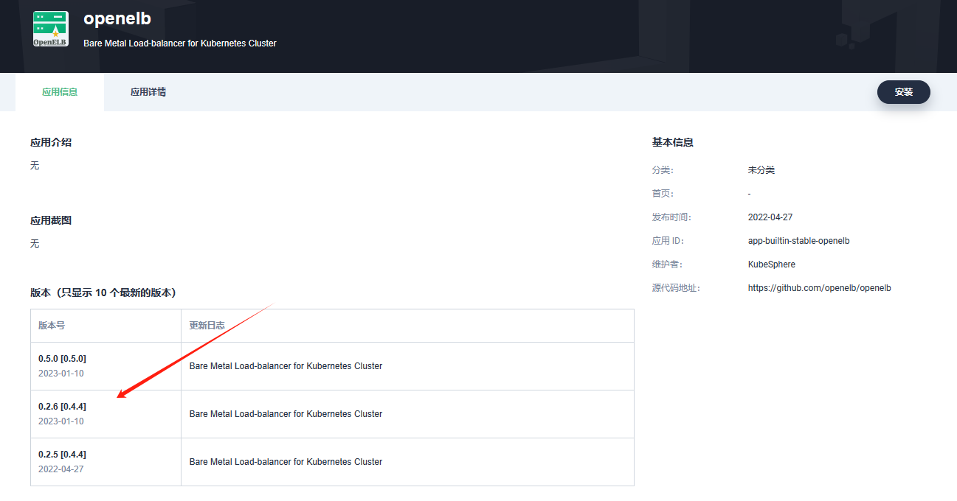957x501 pixels.
Task: Click the 应用截图 section heading
Action: tap(51, 220)
